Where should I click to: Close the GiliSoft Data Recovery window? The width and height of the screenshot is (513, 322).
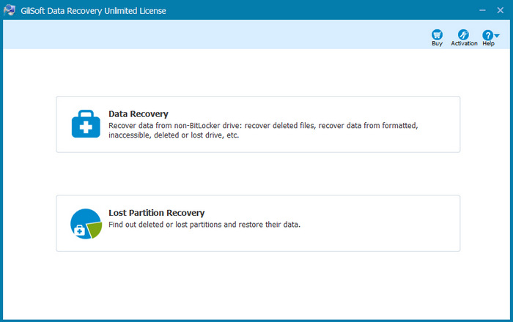(501, 10)
